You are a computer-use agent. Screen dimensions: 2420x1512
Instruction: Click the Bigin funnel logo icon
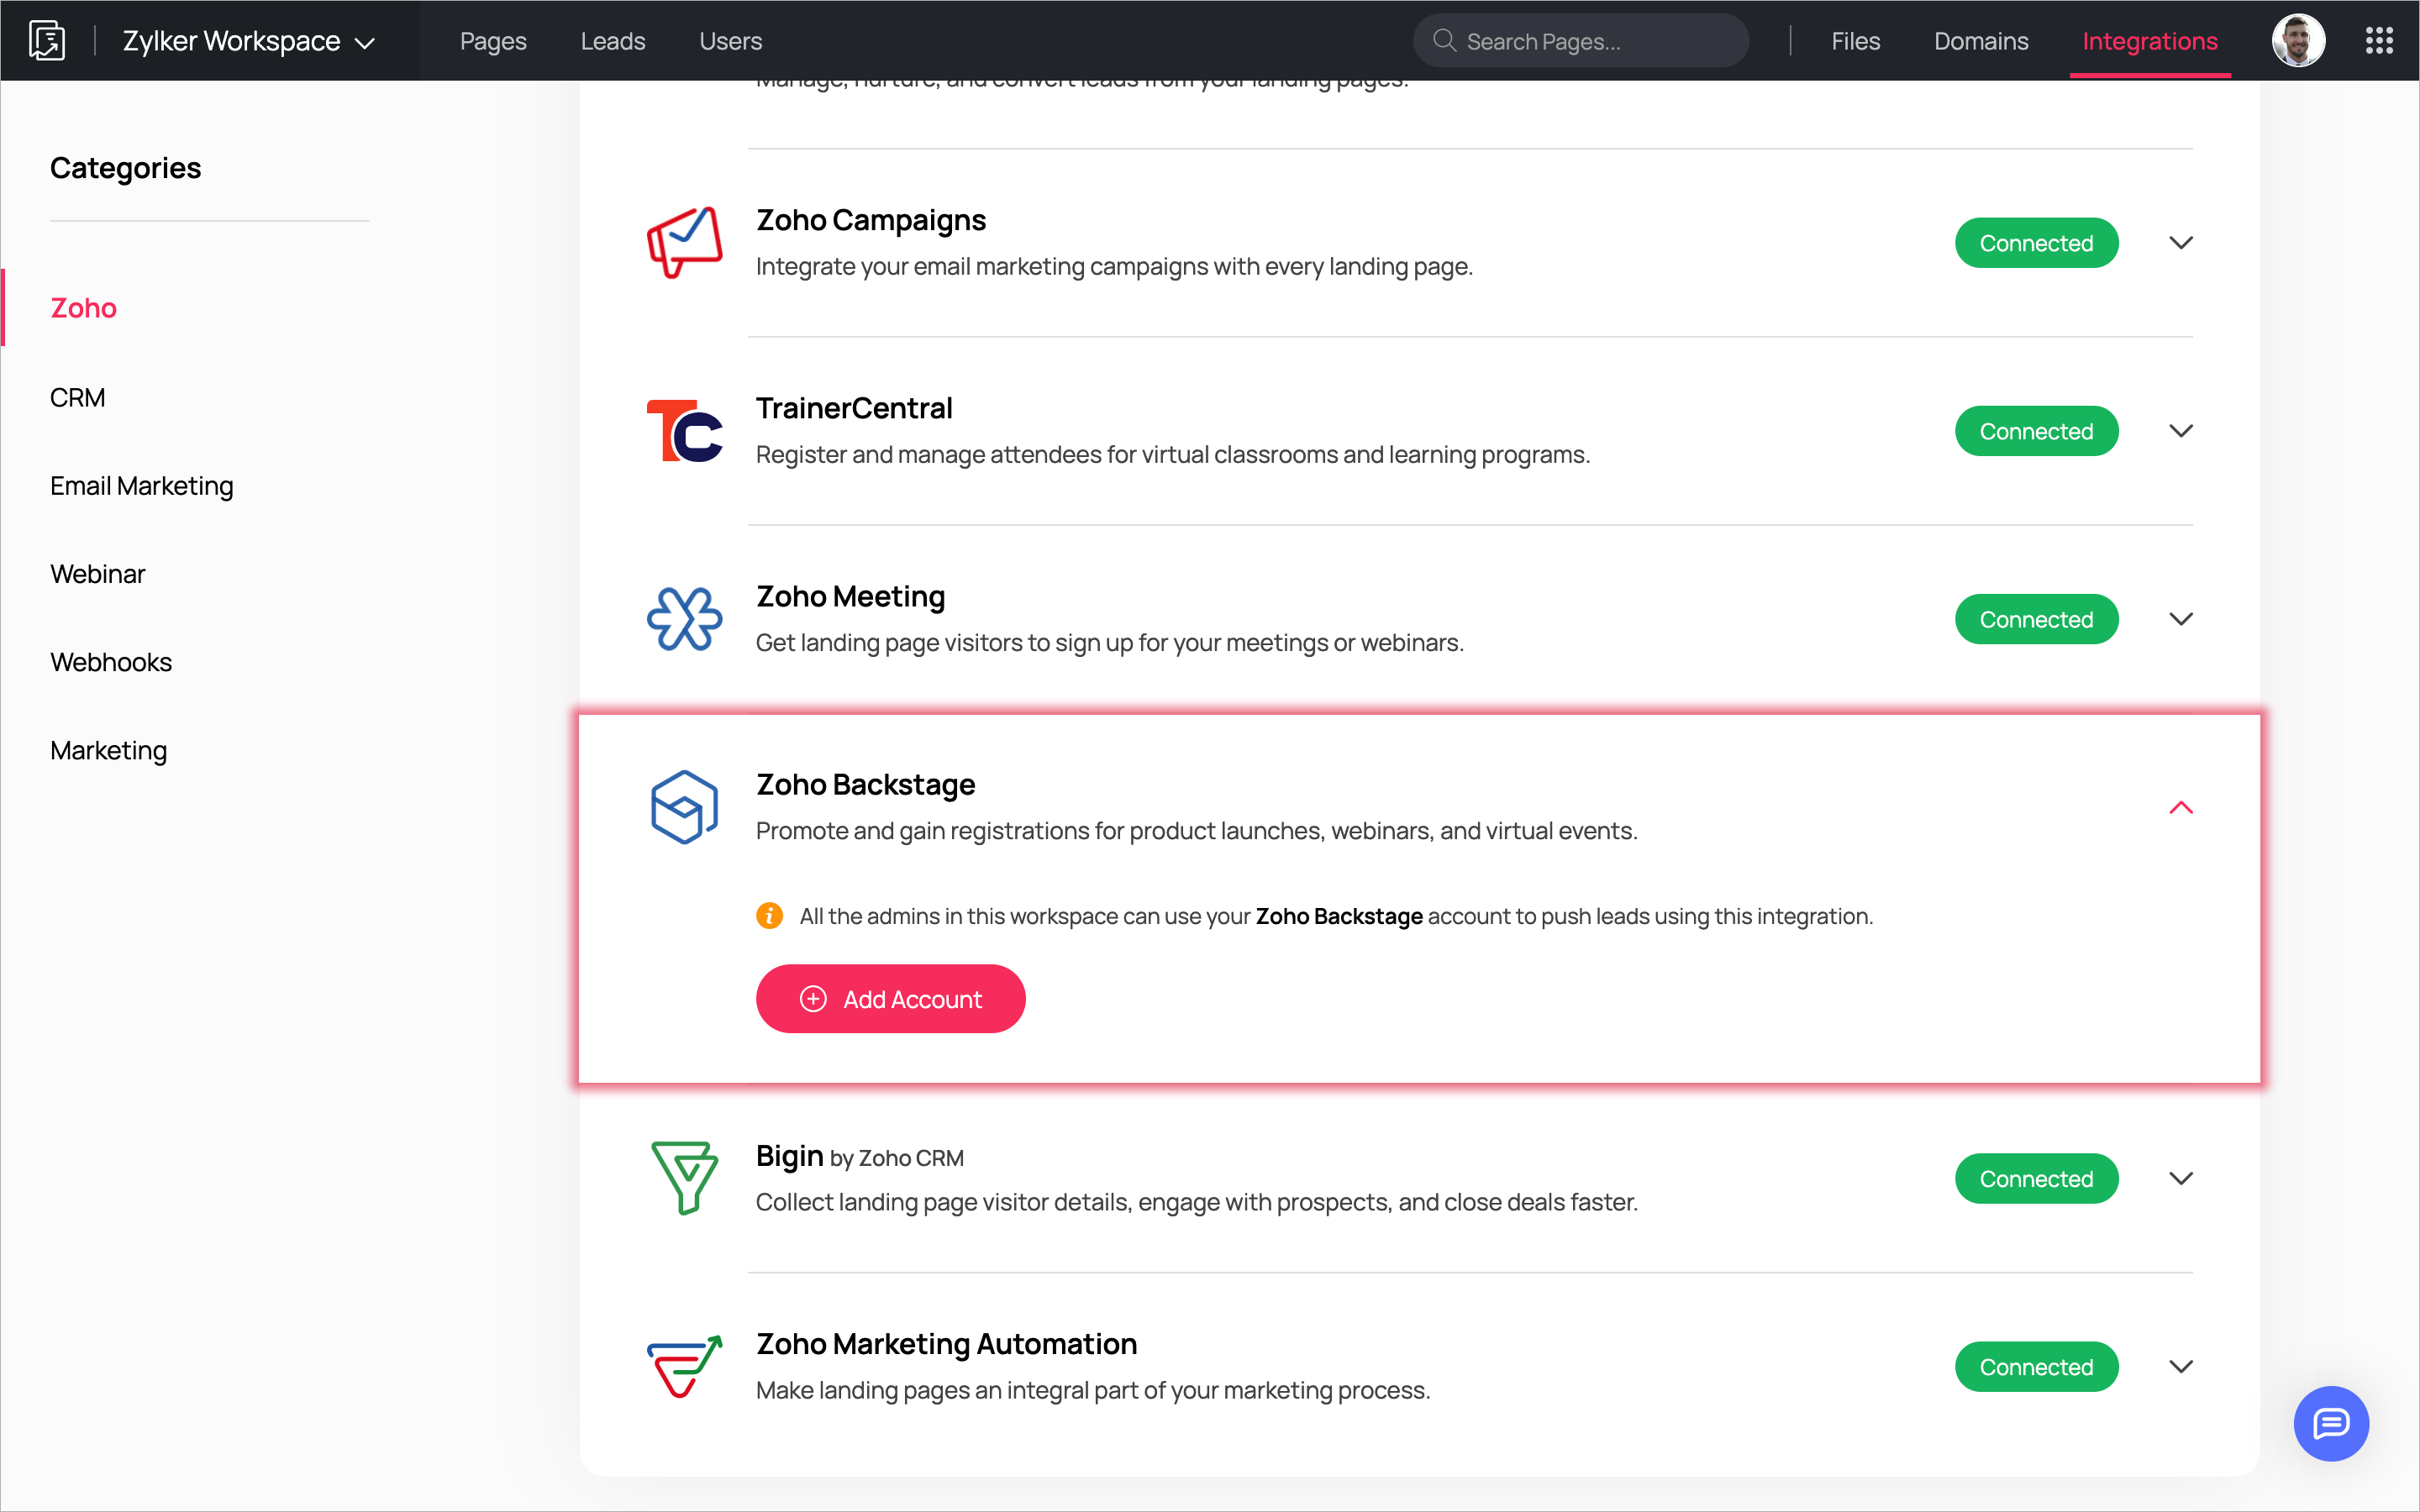click(684, 1178)
